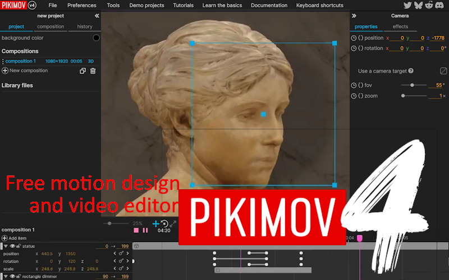This screenshot has width=449, height=280.
Task: Collapse the rectangle dimmer layer triangle
Action: tap(6, 276)
